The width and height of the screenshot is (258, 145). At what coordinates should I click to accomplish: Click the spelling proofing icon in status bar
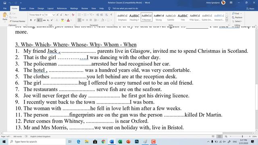26,137
